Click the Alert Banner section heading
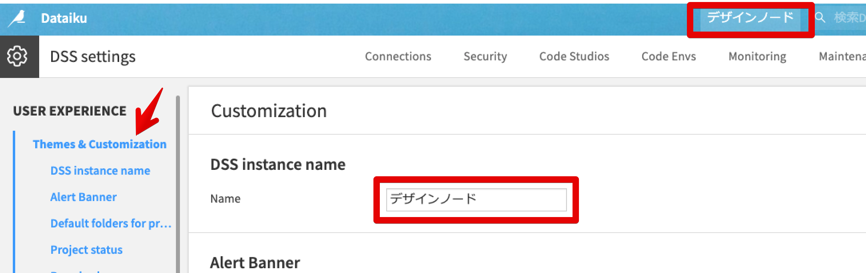 255,263
